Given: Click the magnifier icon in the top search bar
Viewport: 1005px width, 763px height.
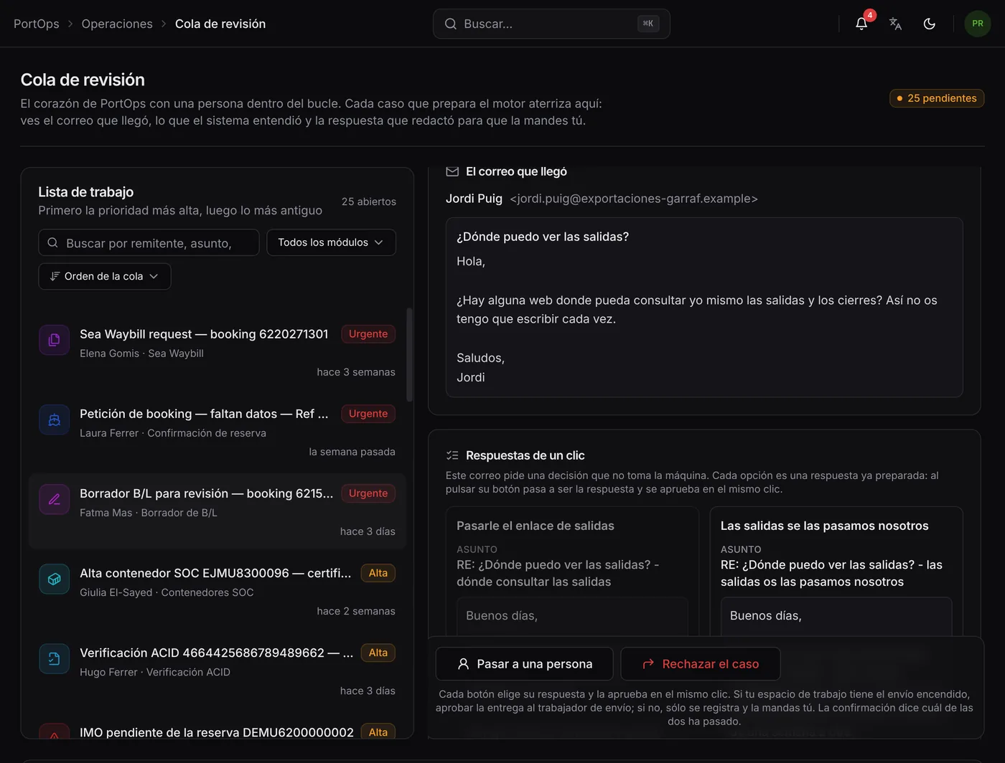Looking at the screenshot, I should 451,24.
